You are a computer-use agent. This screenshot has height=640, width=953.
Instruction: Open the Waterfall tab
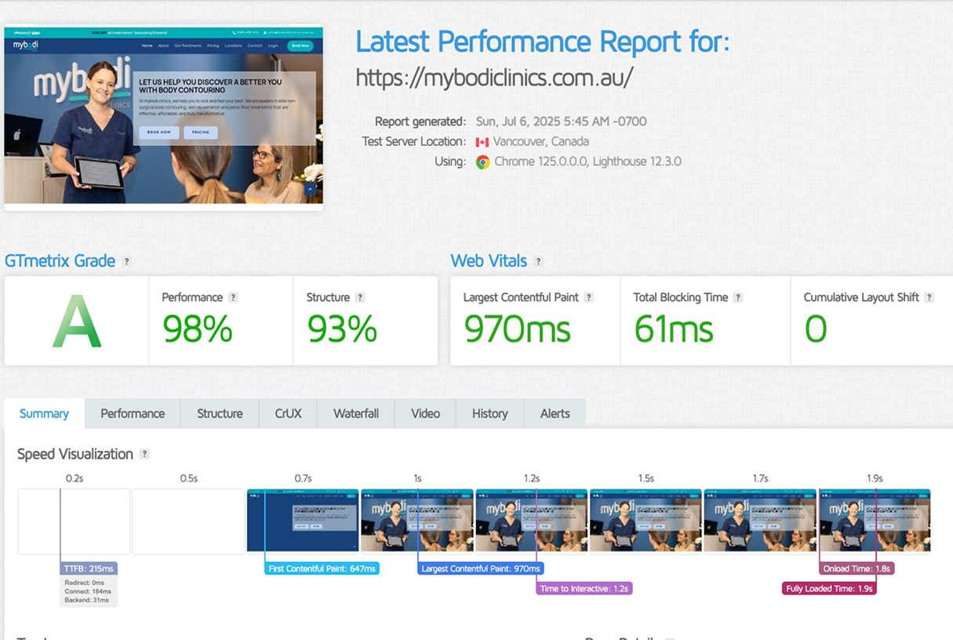point(356,414)
